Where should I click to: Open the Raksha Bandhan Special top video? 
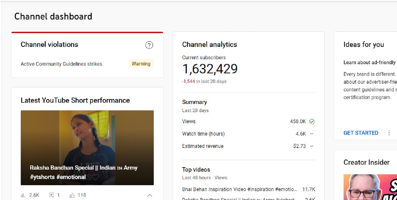pos(239,199)
